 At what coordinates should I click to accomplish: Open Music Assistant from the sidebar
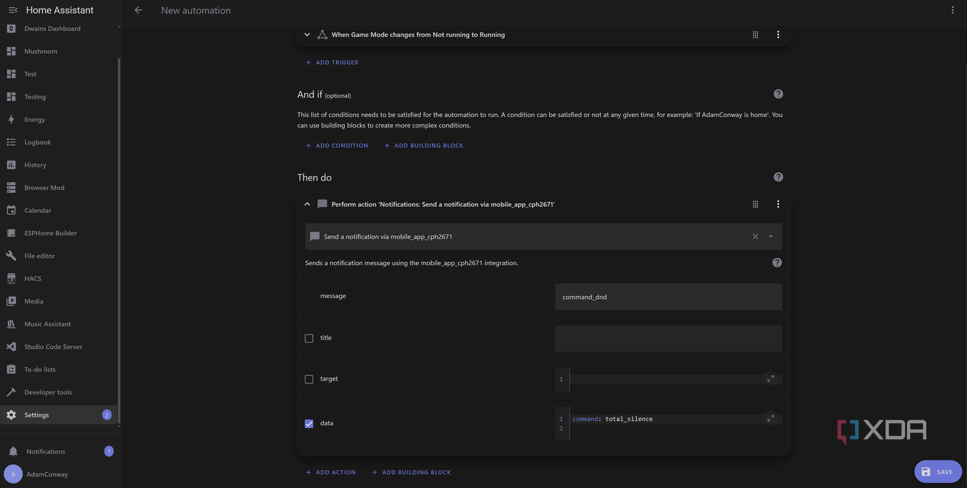click(x=59, y=324)
